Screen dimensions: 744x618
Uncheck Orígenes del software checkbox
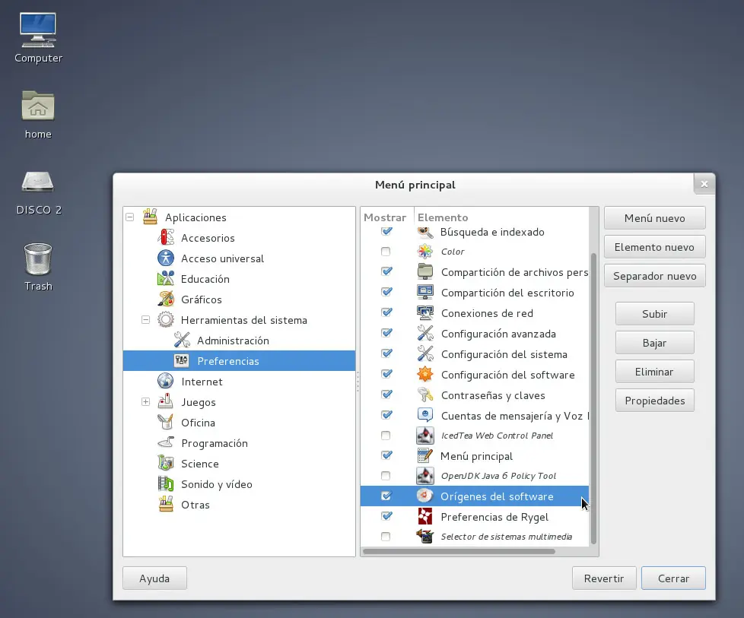(x=386, y=496)
